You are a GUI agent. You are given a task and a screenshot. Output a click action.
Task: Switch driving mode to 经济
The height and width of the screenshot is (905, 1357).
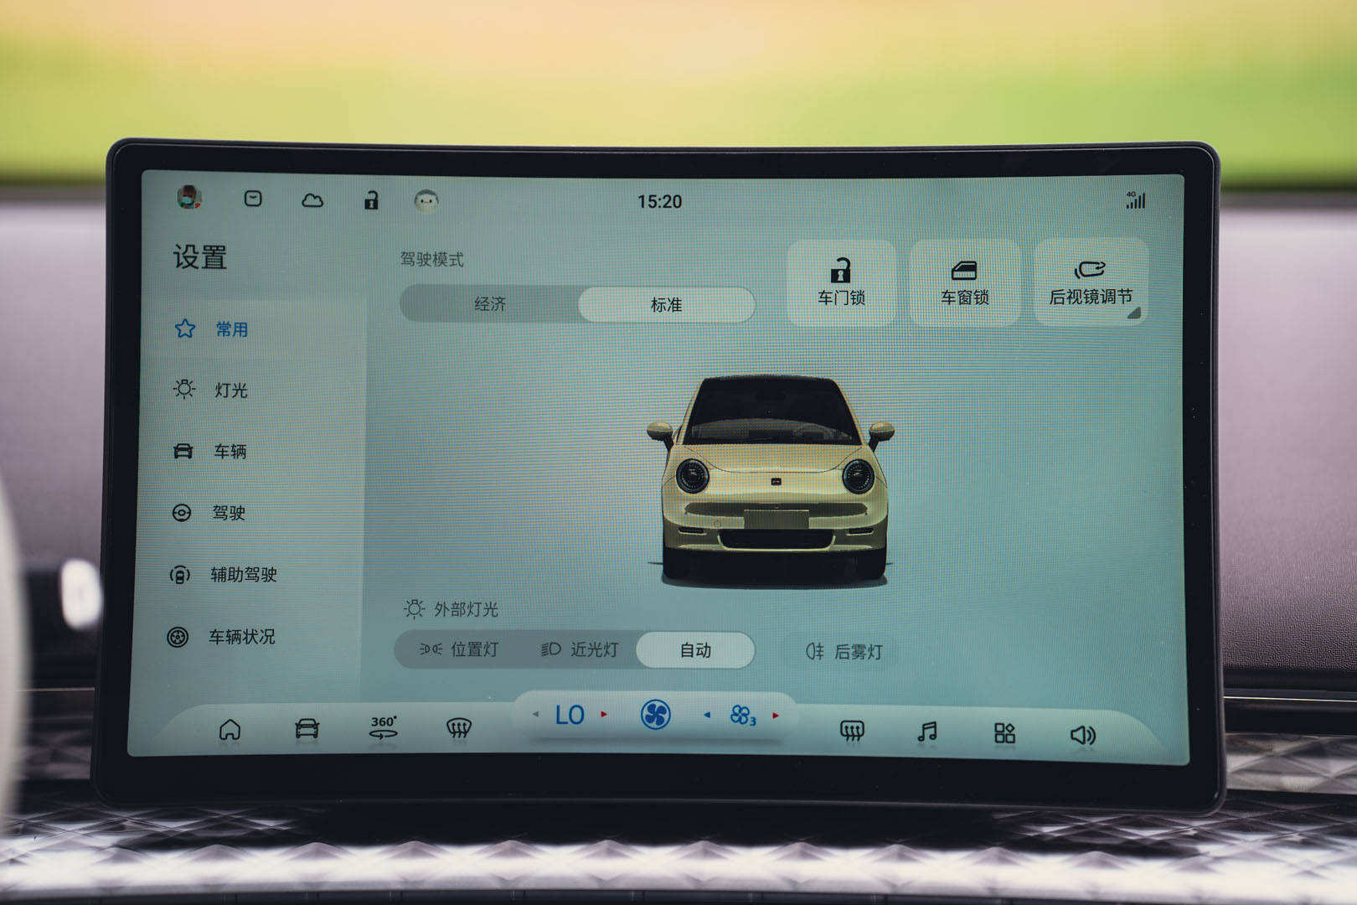click(490, 304)
